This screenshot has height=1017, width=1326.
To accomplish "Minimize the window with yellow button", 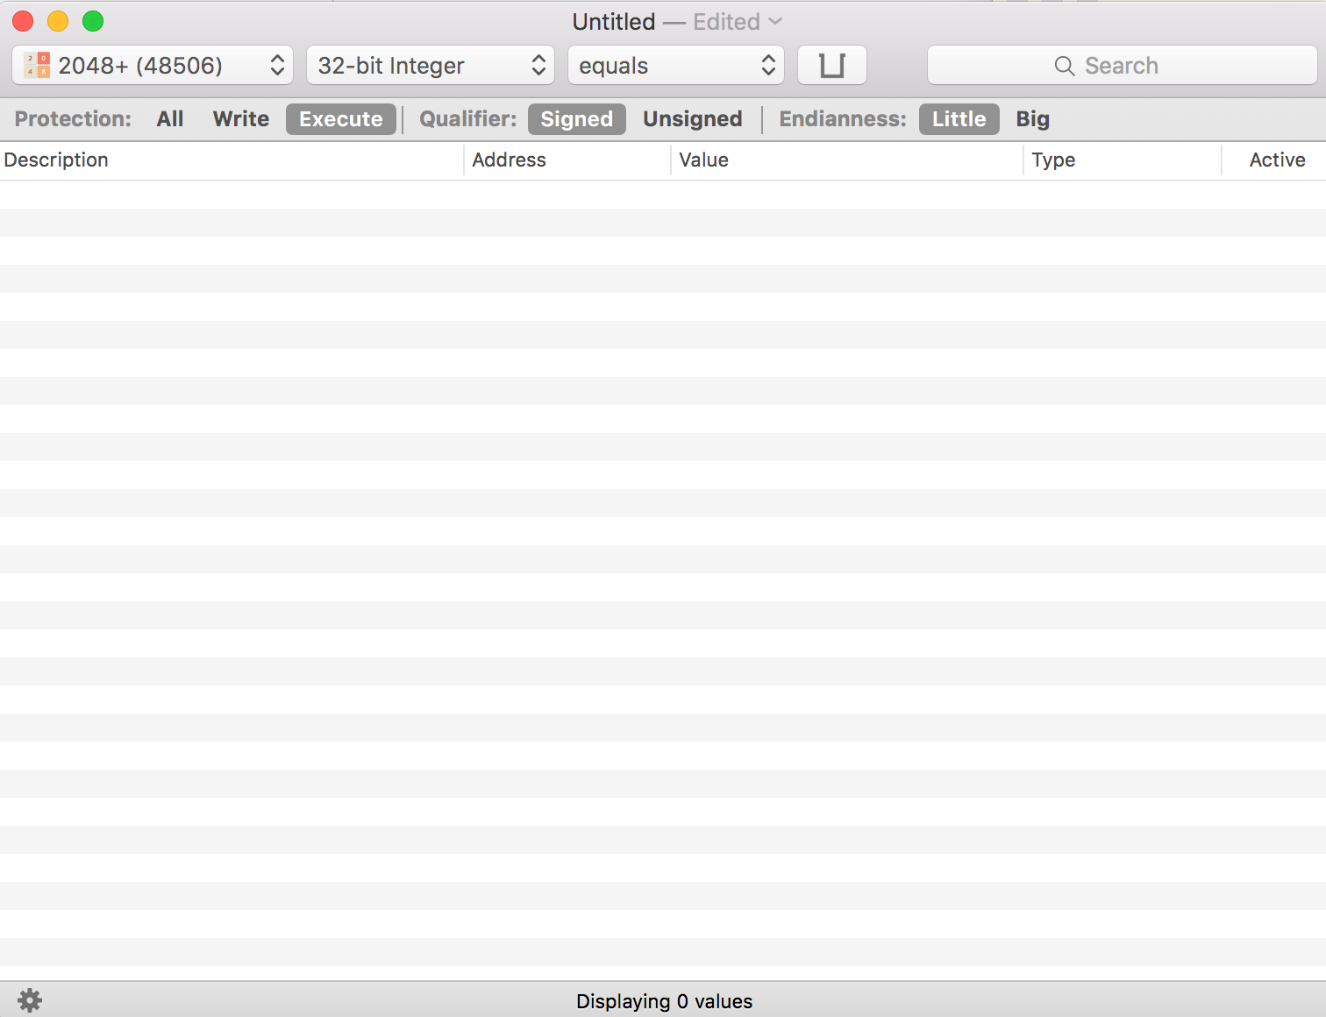I will pyautogui.click(x=58, y=21).
